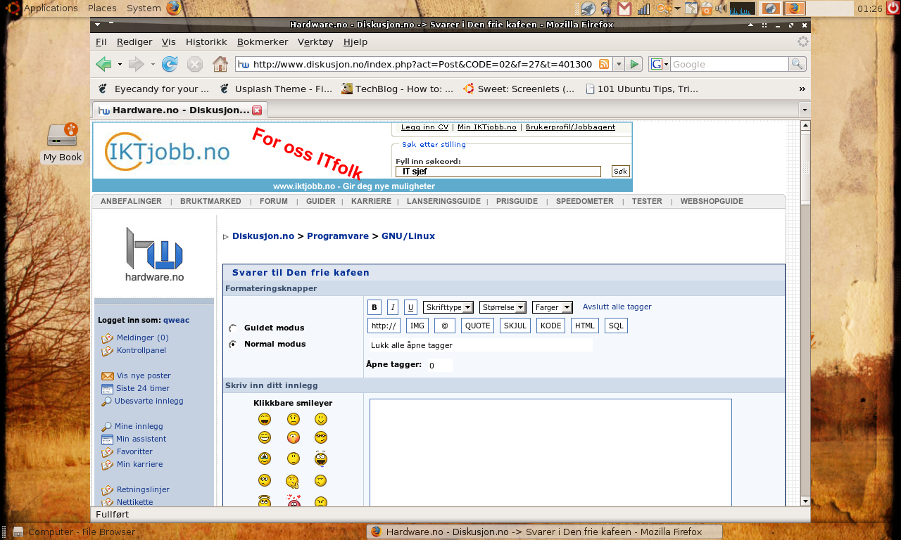
Task: Reload the page with the Refresh icon
Action: (170, 64)
